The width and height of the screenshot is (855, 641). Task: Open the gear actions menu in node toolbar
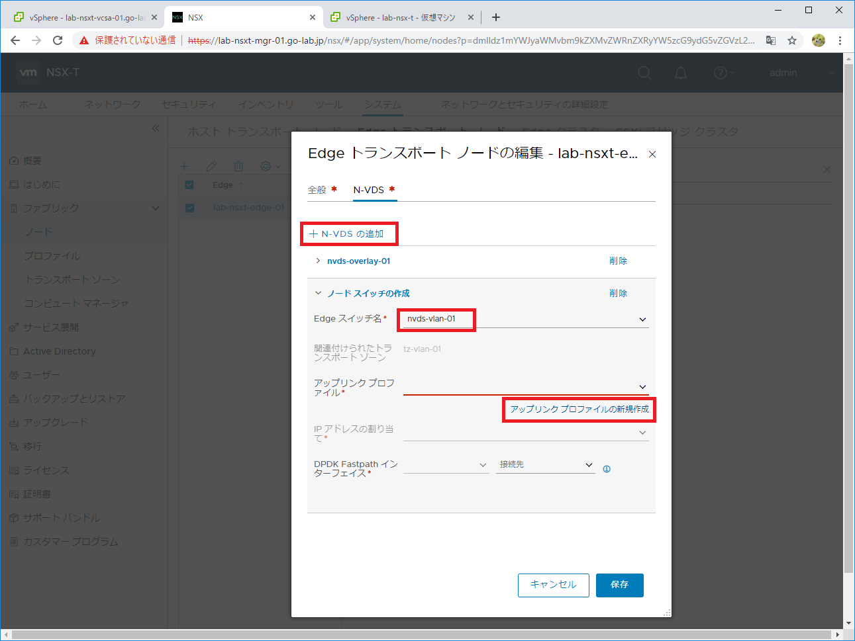[270, 166]
